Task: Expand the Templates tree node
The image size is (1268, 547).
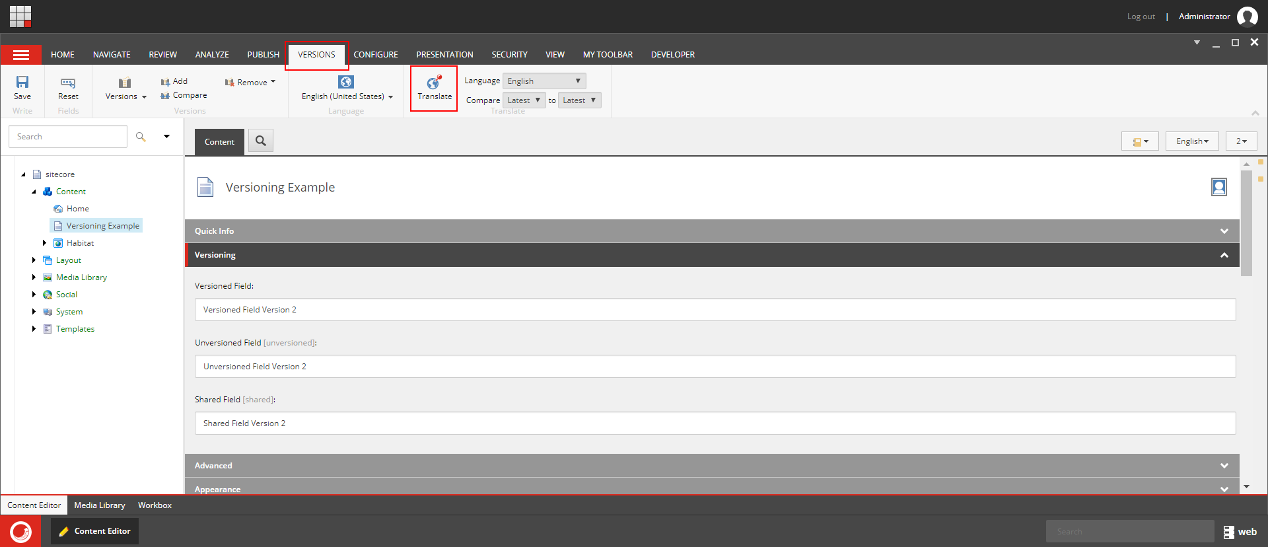Action: click(x=34, y=329)
